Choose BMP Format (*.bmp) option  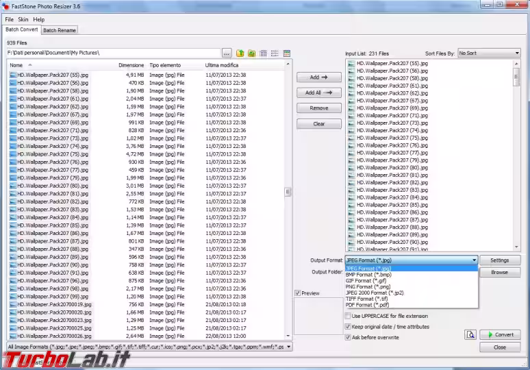click(x=412, y=275)
